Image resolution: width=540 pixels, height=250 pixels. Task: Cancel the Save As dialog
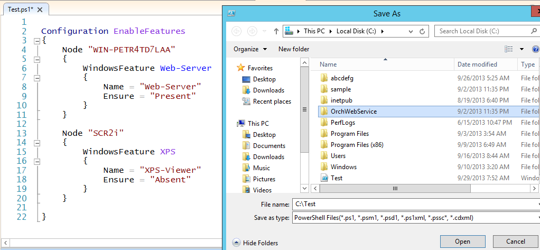pyautogui.click(x=515, y=242)
